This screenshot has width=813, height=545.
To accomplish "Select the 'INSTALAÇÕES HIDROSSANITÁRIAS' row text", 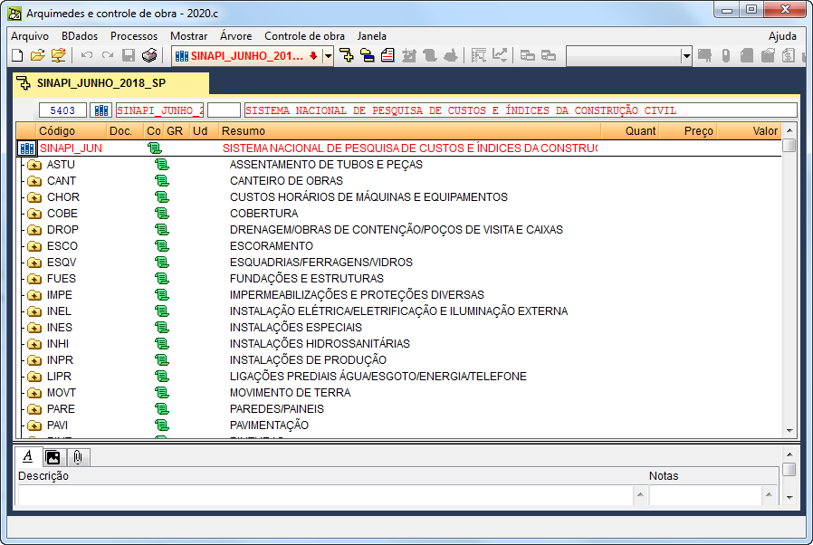I will coord(320,344).
